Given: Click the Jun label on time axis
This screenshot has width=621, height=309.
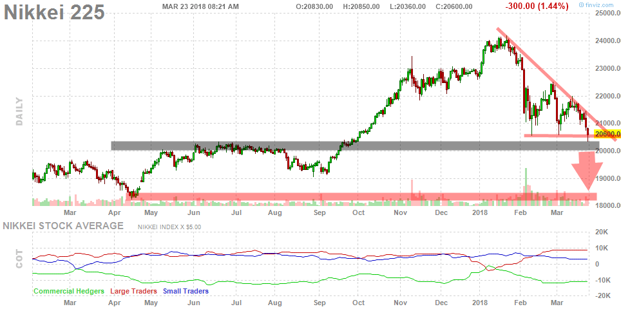Looking at the screenshot, I should pyautogui.click(x=193, y=212).
